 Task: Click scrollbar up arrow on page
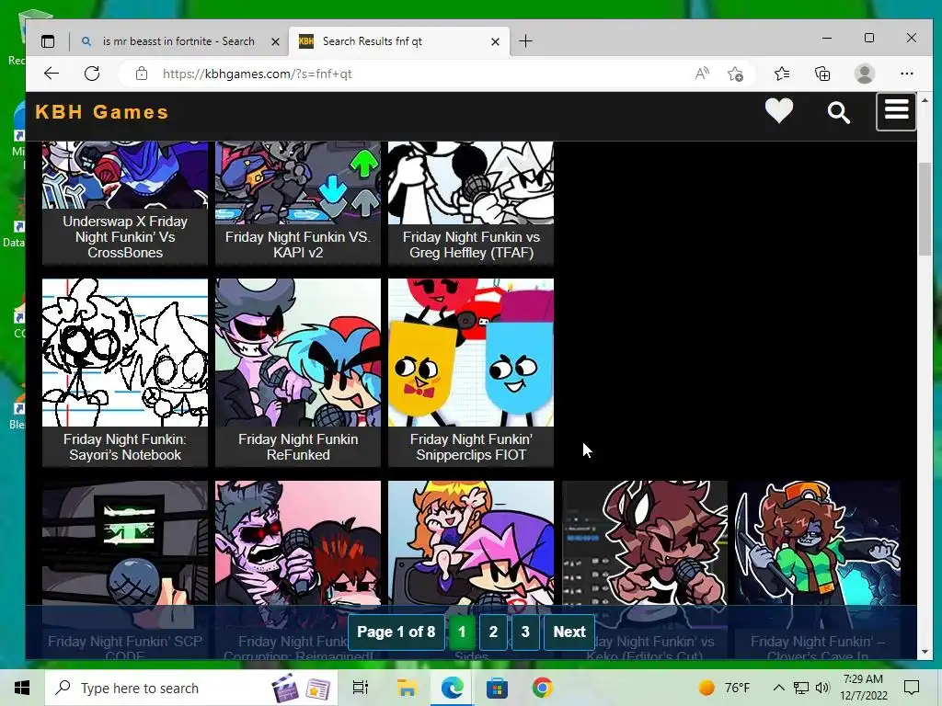tap(925, 100)
